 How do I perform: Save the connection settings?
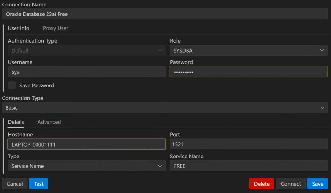[x=318, y=184]
